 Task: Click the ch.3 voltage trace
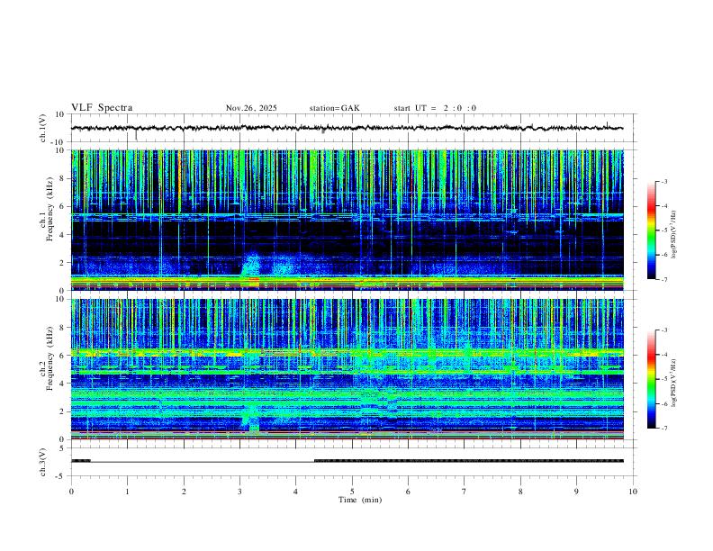[347, 461]
